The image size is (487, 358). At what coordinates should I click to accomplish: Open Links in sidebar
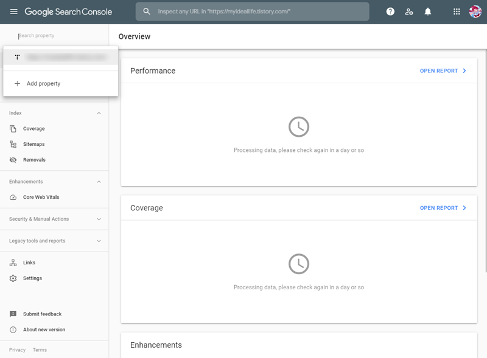pyautogui.click(x=29, y=263)
